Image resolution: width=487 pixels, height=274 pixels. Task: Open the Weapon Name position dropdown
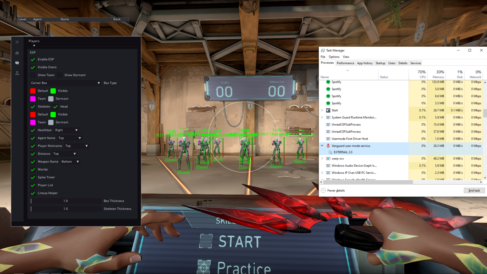pyautogui.click(x=70, y=162)
